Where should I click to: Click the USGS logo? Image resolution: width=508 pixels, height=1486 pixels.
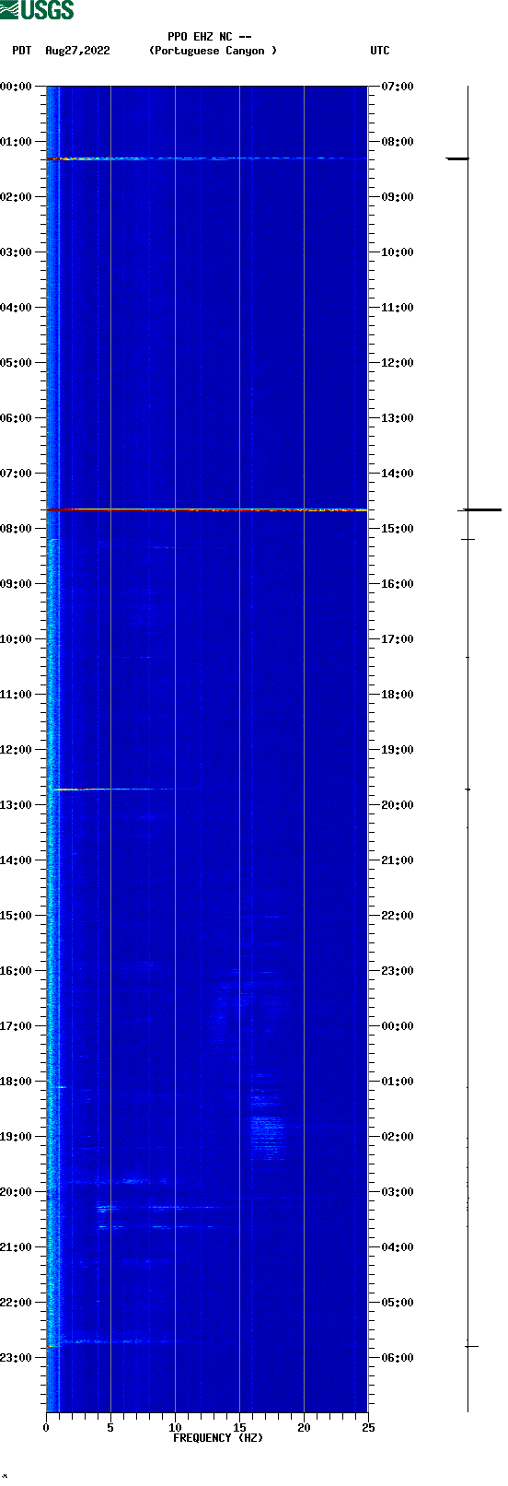[37, 10]
